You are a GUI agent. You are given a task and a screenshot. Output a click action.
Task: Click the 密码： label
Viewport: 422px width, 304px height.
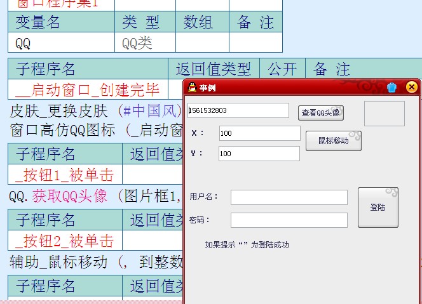point(200,220)
